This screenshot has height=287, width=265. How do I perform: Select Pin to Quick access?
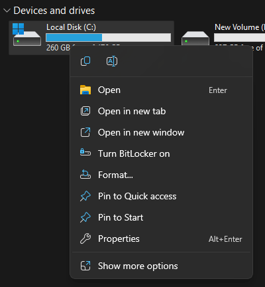pyautogui.click(x=161, y=196)
